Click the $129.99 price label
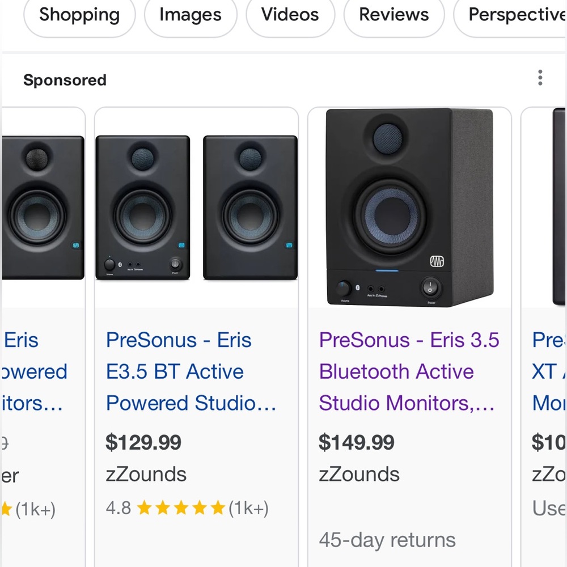The image size is (567, 567). click(143, 442)
